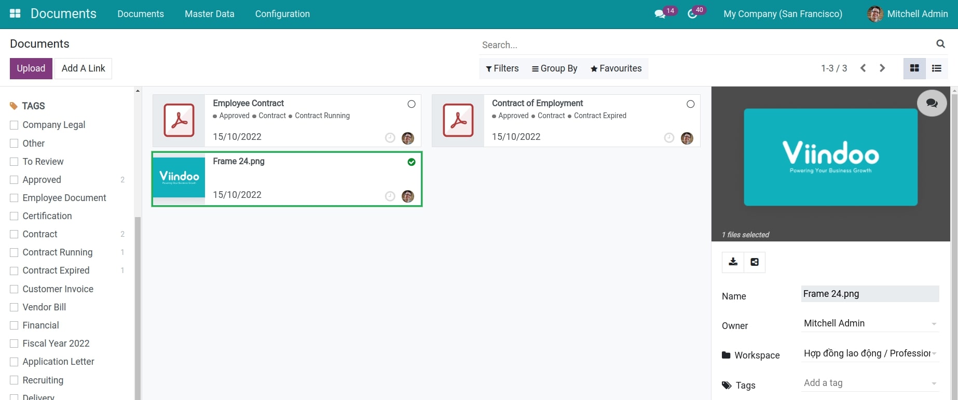Open the Master Data menu
This screenshot has width=958, height=400.
point(209,14)
